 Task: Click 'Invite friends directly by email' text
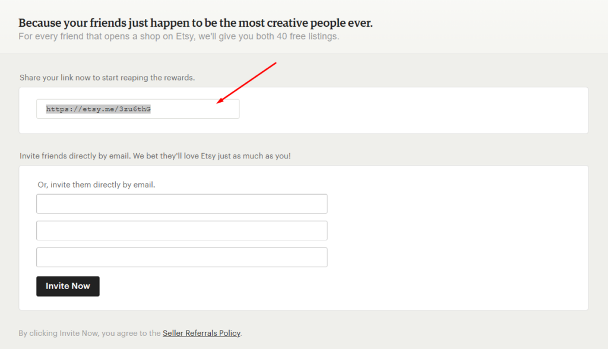click(x=155, y=156)
